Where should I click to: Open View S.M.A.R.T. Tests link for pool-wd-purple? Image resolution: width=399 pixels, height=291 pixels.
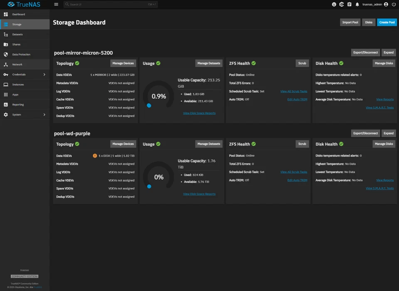tap(379, 188)
